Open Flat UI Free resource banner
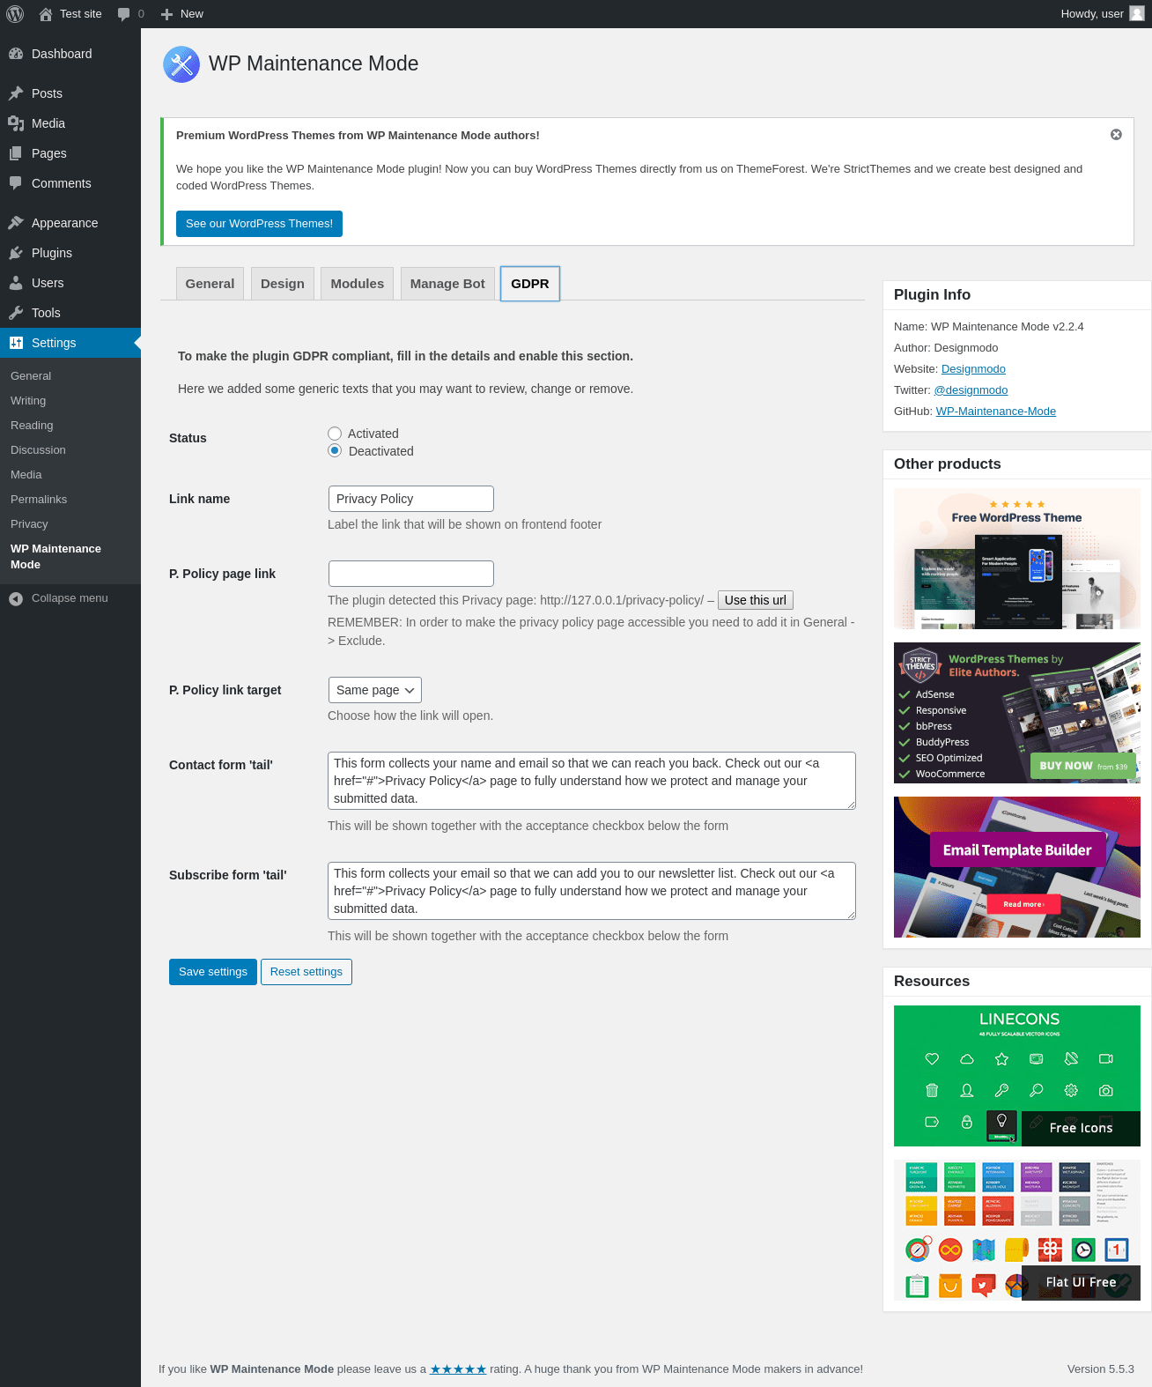1152x1387 pixels. point(1017,1230)
